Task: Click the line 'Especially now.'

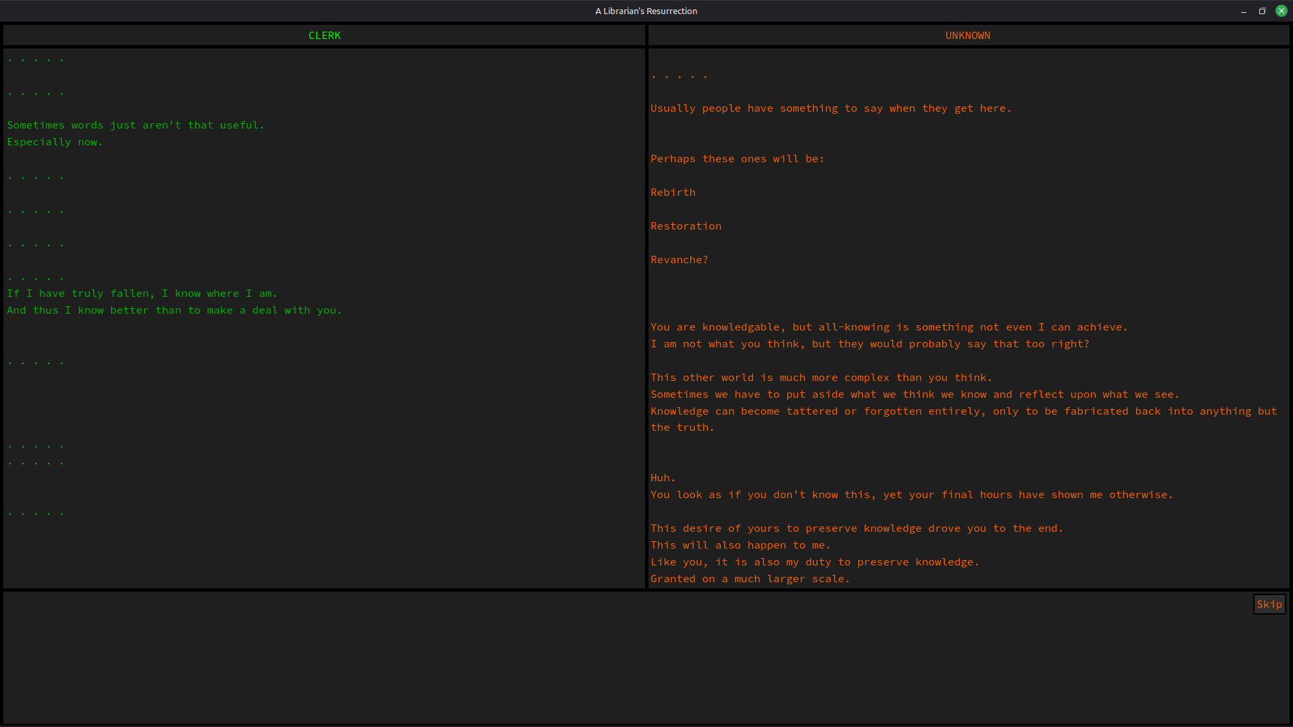Action: 55,142
